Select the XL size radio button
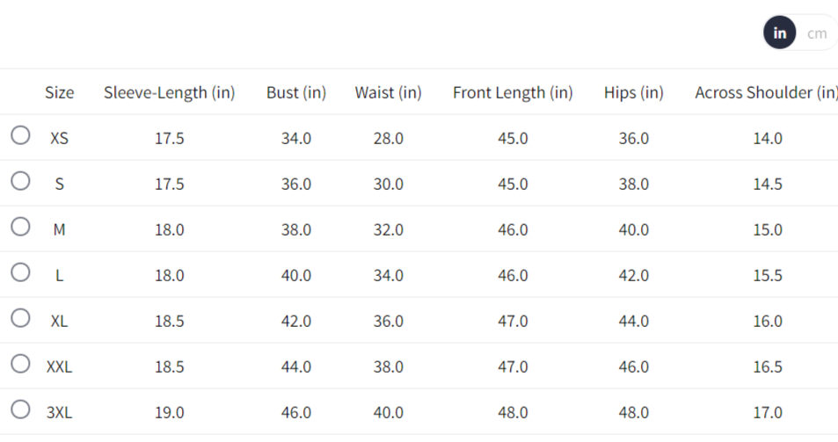This screenshot has width=838, height=442. (21, 318)
